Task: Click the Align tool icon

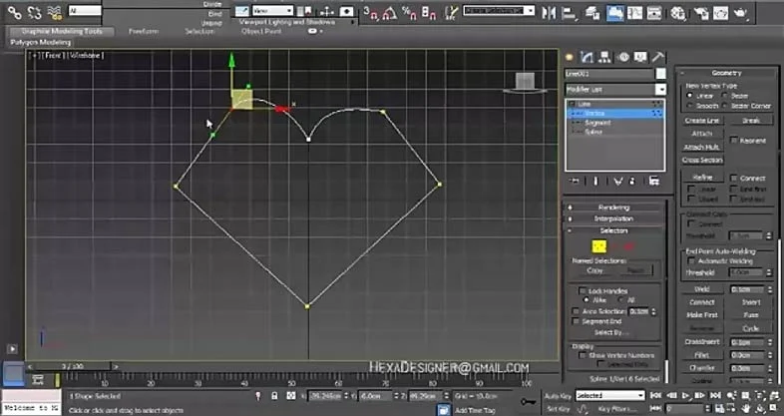Action: coord(569,13)
